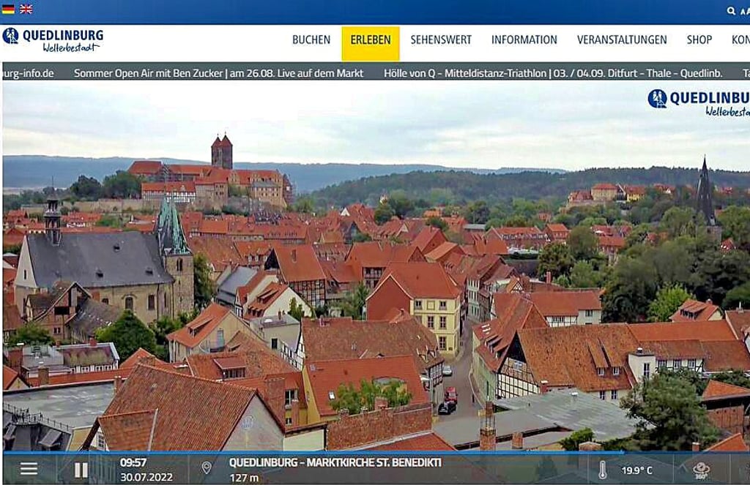
Task: Click the map location pin icon
Action: [207, 468]
